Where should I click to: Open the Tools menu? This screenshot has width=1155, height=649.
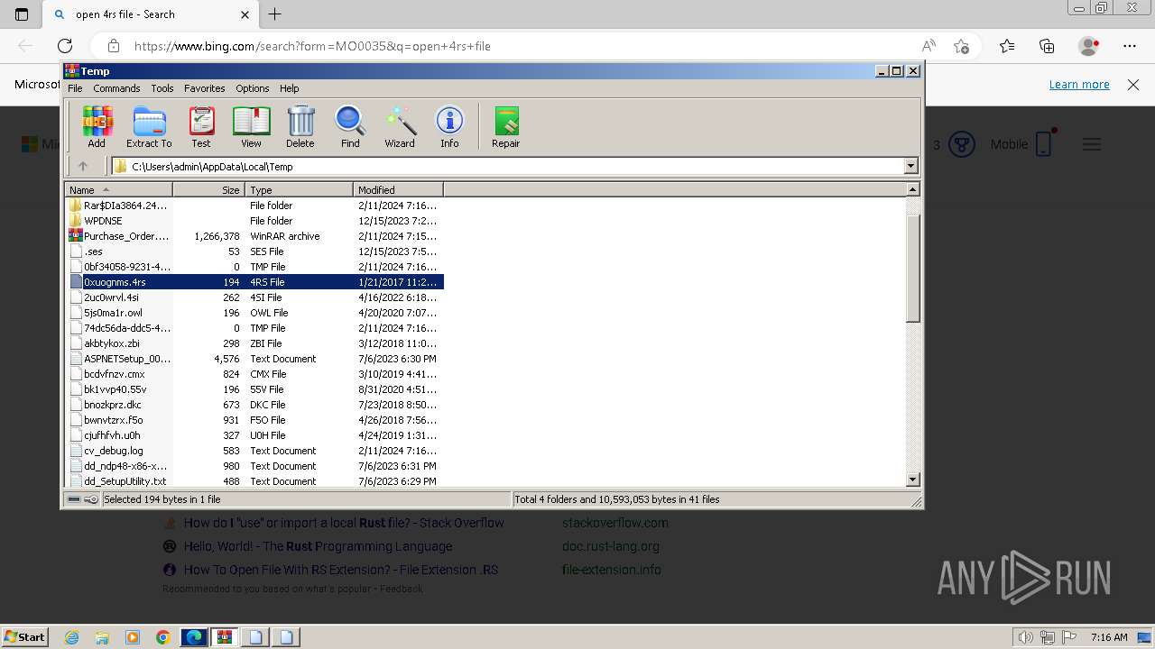click(x=162, y=88)
